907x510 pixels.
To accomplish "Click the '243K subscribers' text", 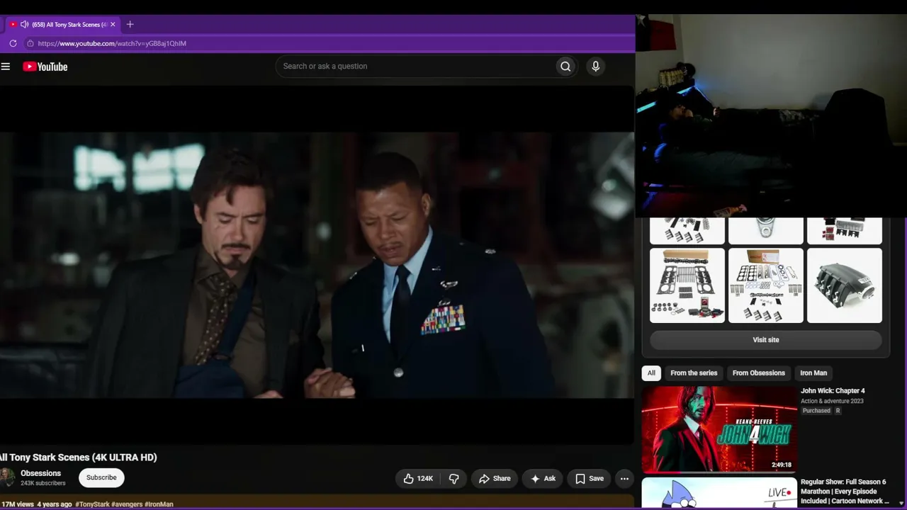I will coord(43,483).
